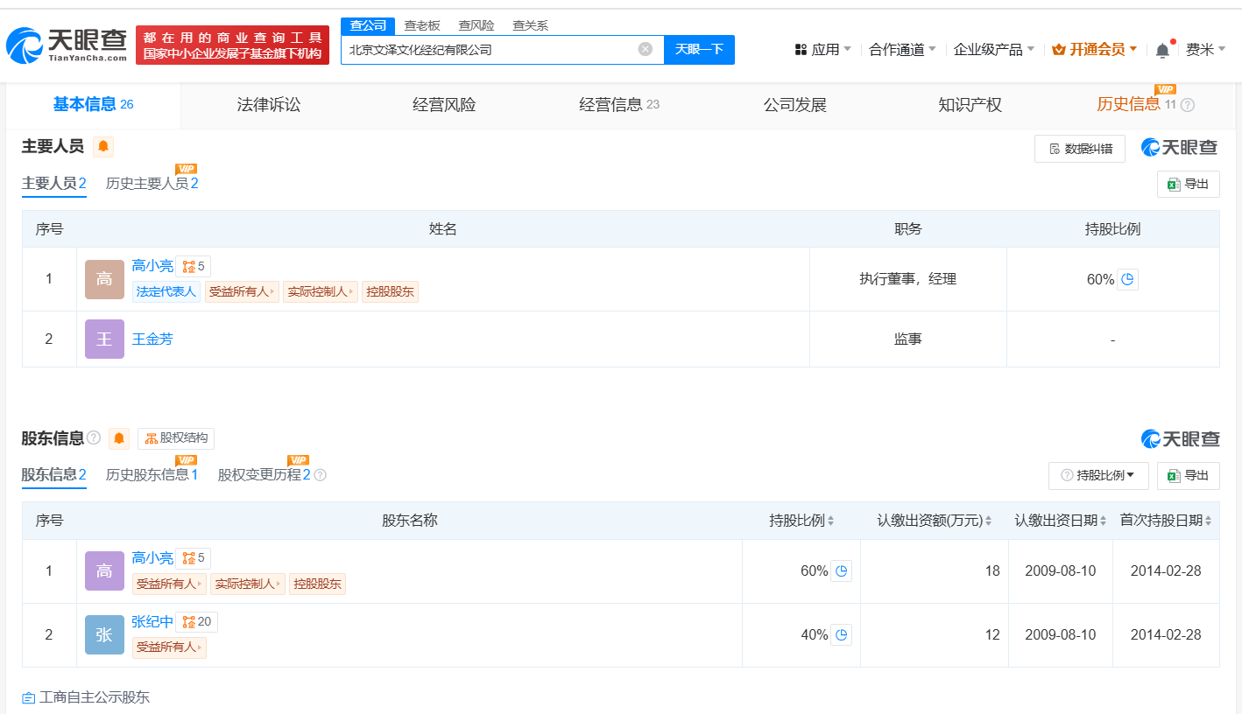Screen dimensions: 1242x714
Task: Open 企业级产品 dropdown menu
Action: 994,50
